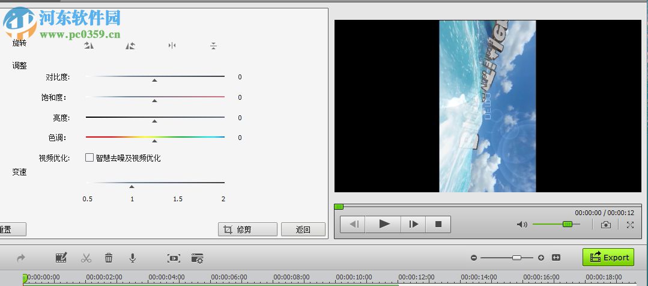648x286 pixels.
Task: Open the frame preview icon in the timeline toolbar
Action: coord(174,258)
